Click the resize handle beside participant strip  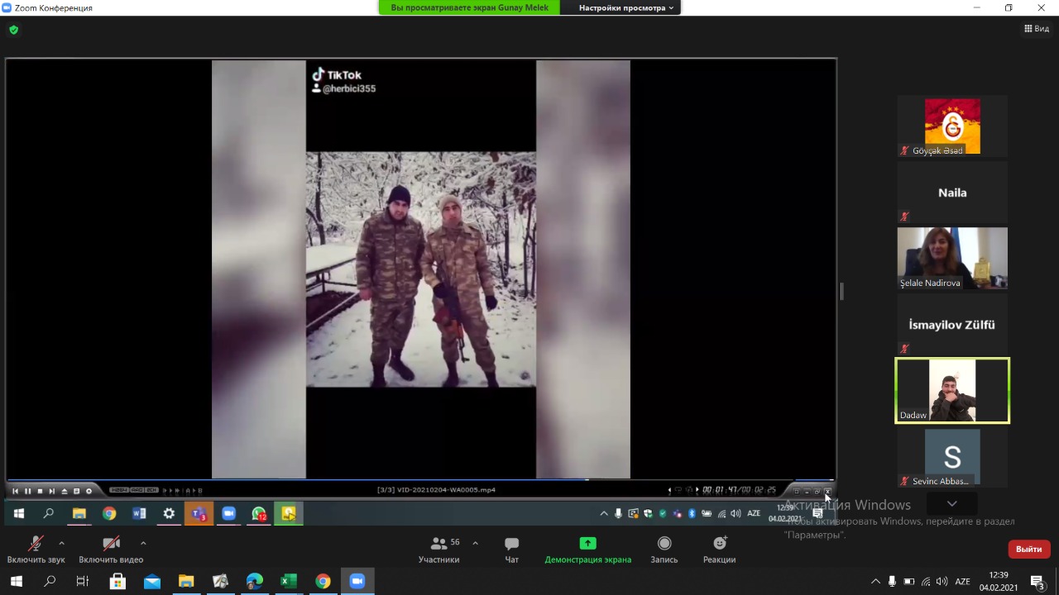841,291
